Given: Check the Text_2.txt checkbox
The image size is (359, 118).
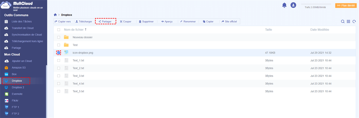Looking at the screenshot, I should (59, 68).
